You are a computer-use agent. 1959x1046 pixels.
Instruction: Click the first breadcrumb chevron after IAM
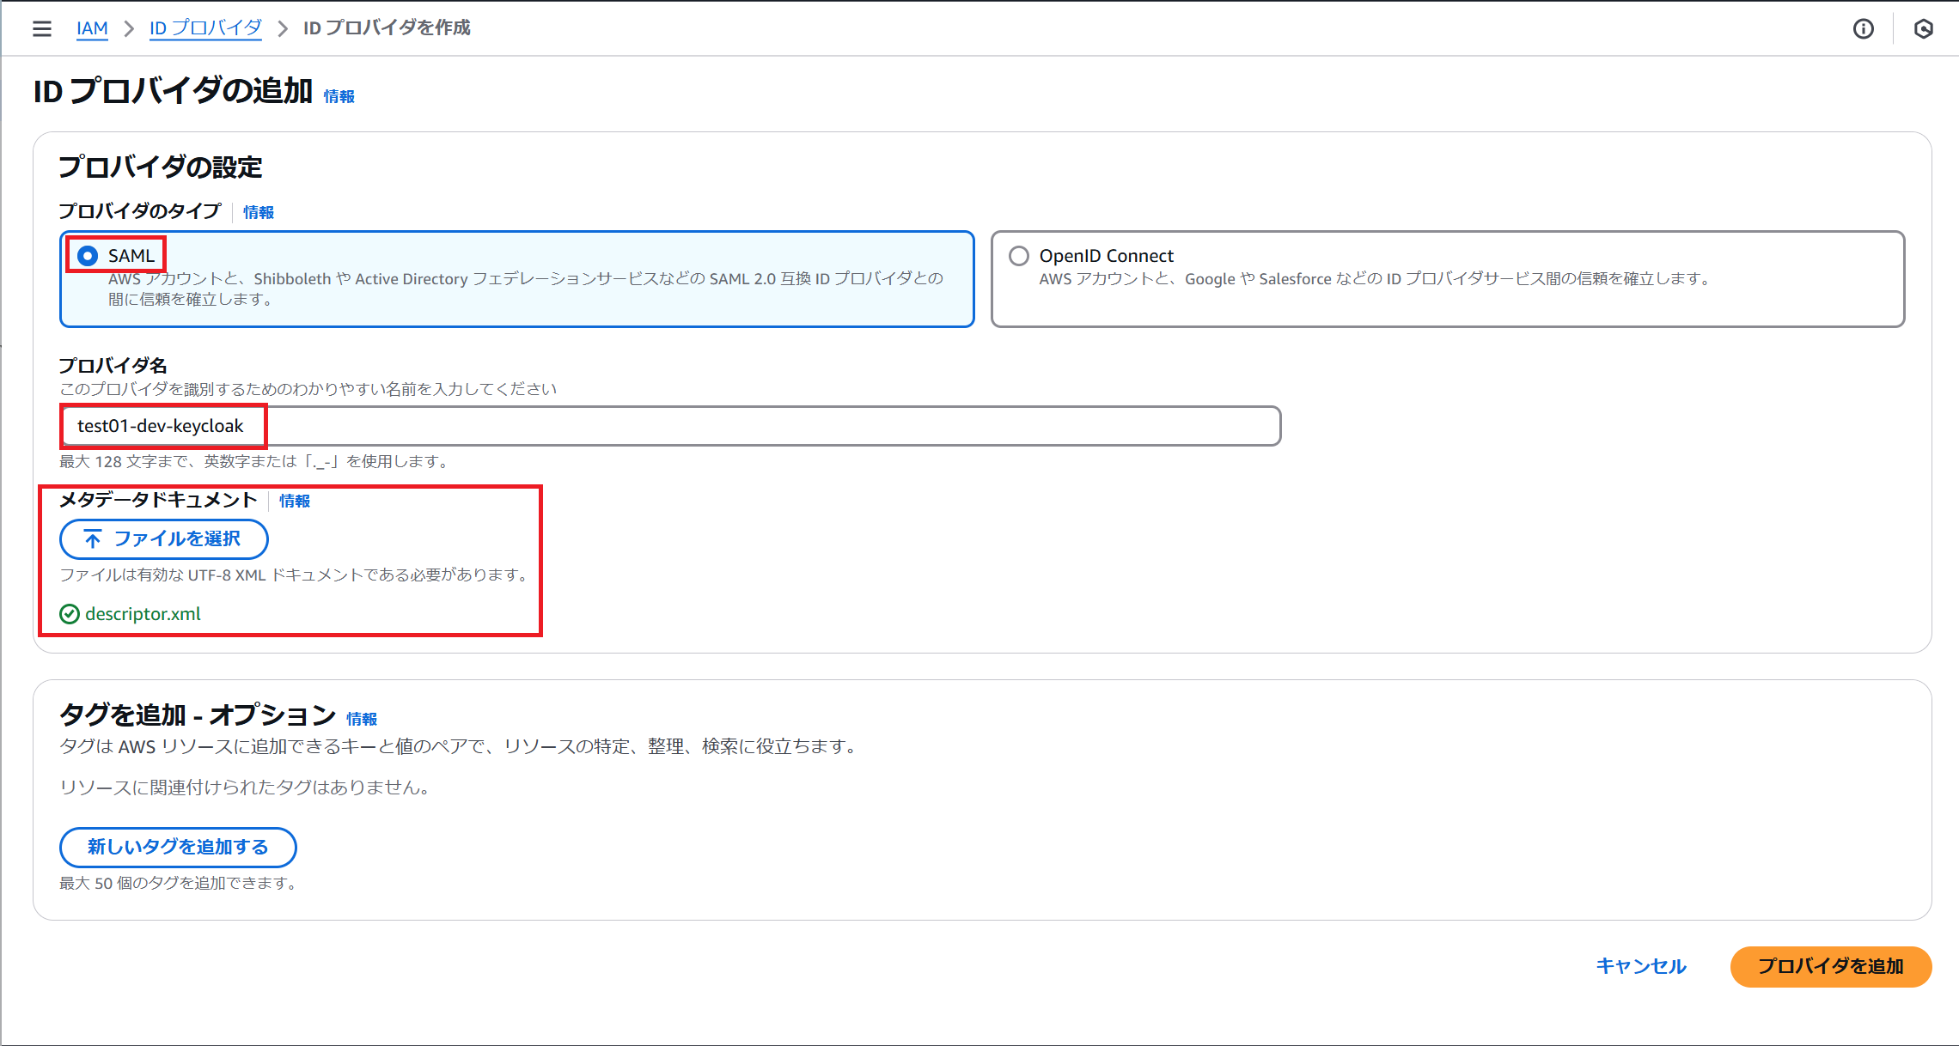129,29
